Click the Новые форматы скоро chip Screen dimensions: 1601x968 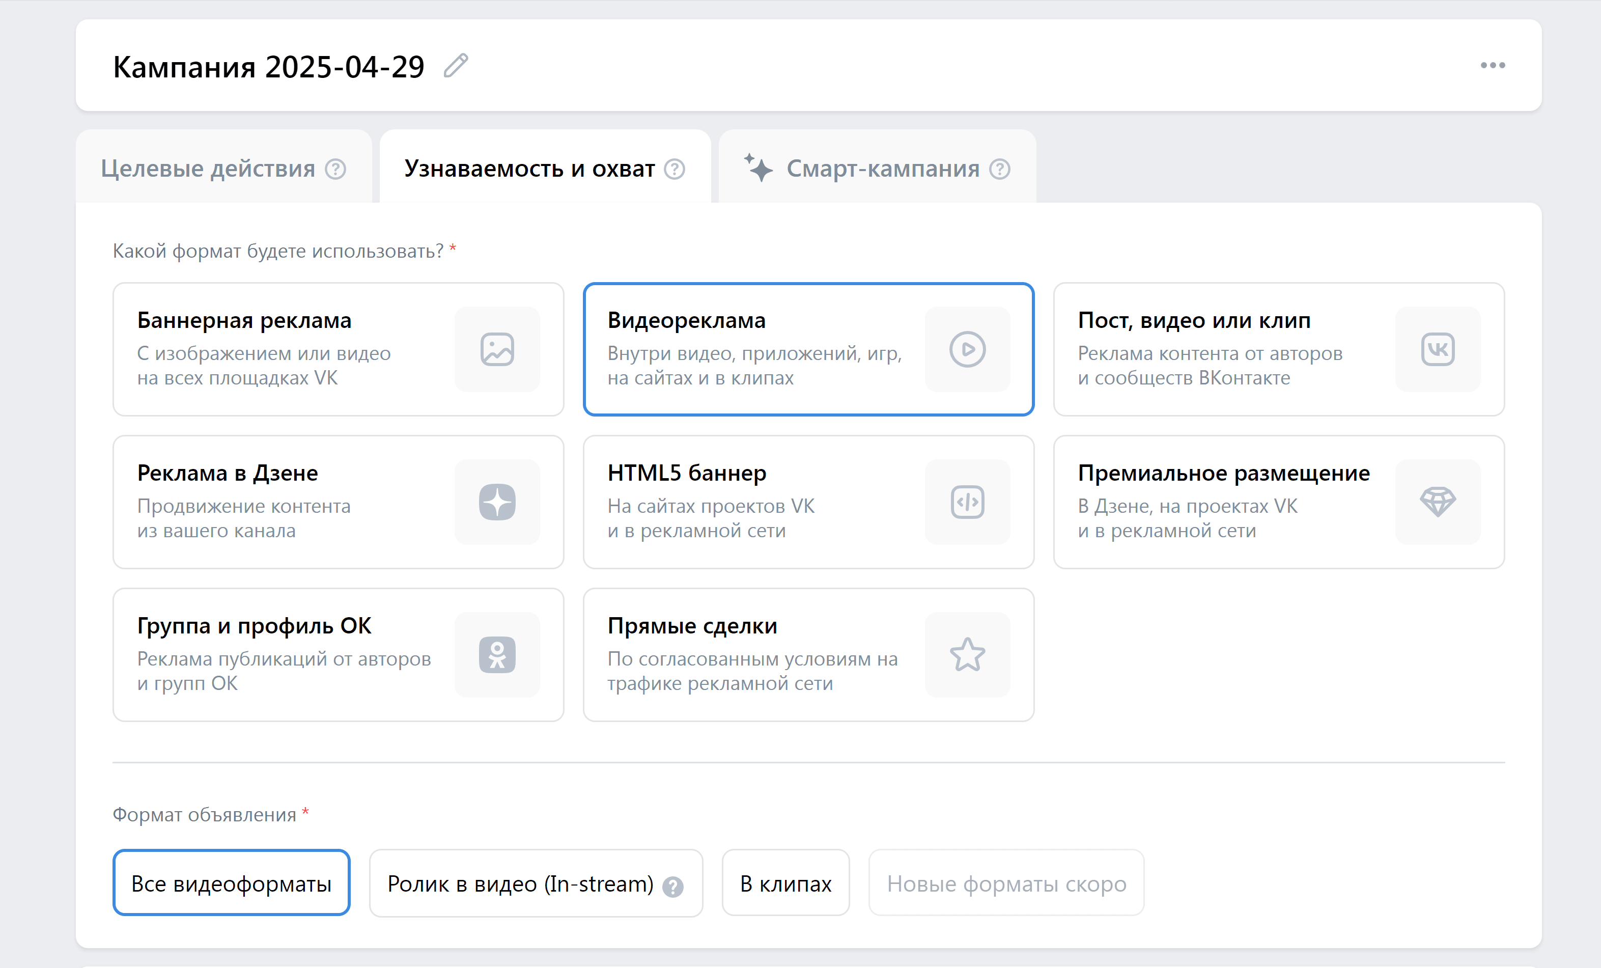click(1006, 883)
